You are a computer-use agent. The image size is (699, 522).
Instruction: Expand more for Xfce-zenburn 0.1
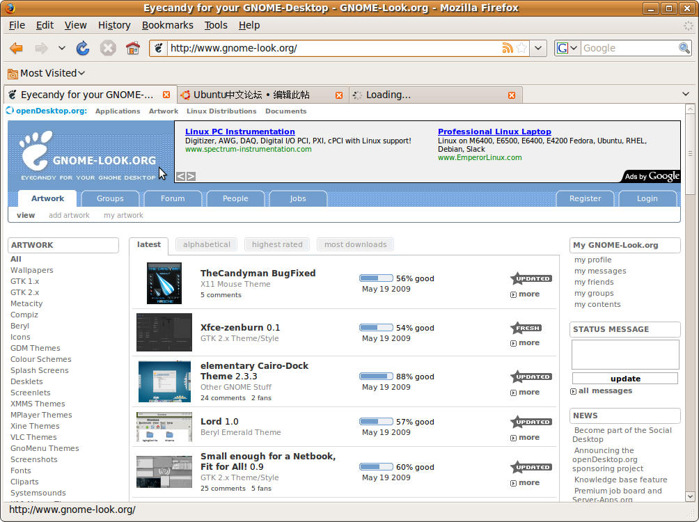(x=525, y=343)
